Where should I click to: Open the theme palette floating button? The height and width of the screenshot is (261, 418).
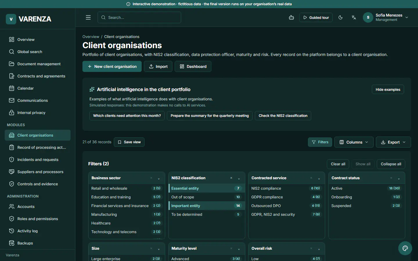[405, 248]
